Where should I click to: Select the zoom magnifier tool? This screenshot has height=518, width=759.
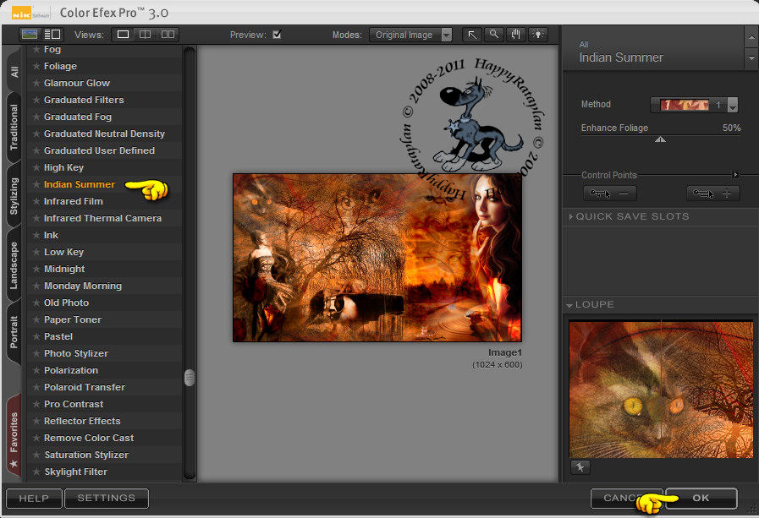(494, 35)
